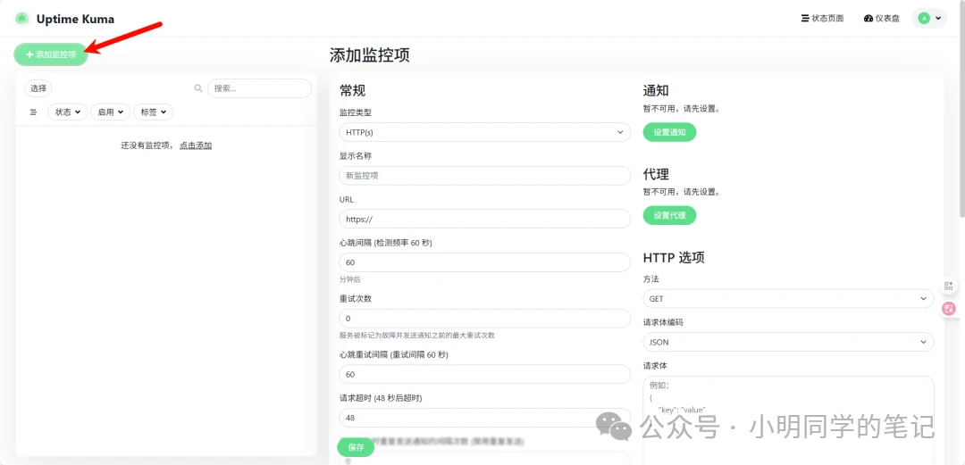This screenshot has width=965, height=465.
Task: Open the 监控类型 HTTP(s) dropdown
Action: pyautogui.click(x=485, y=132)
